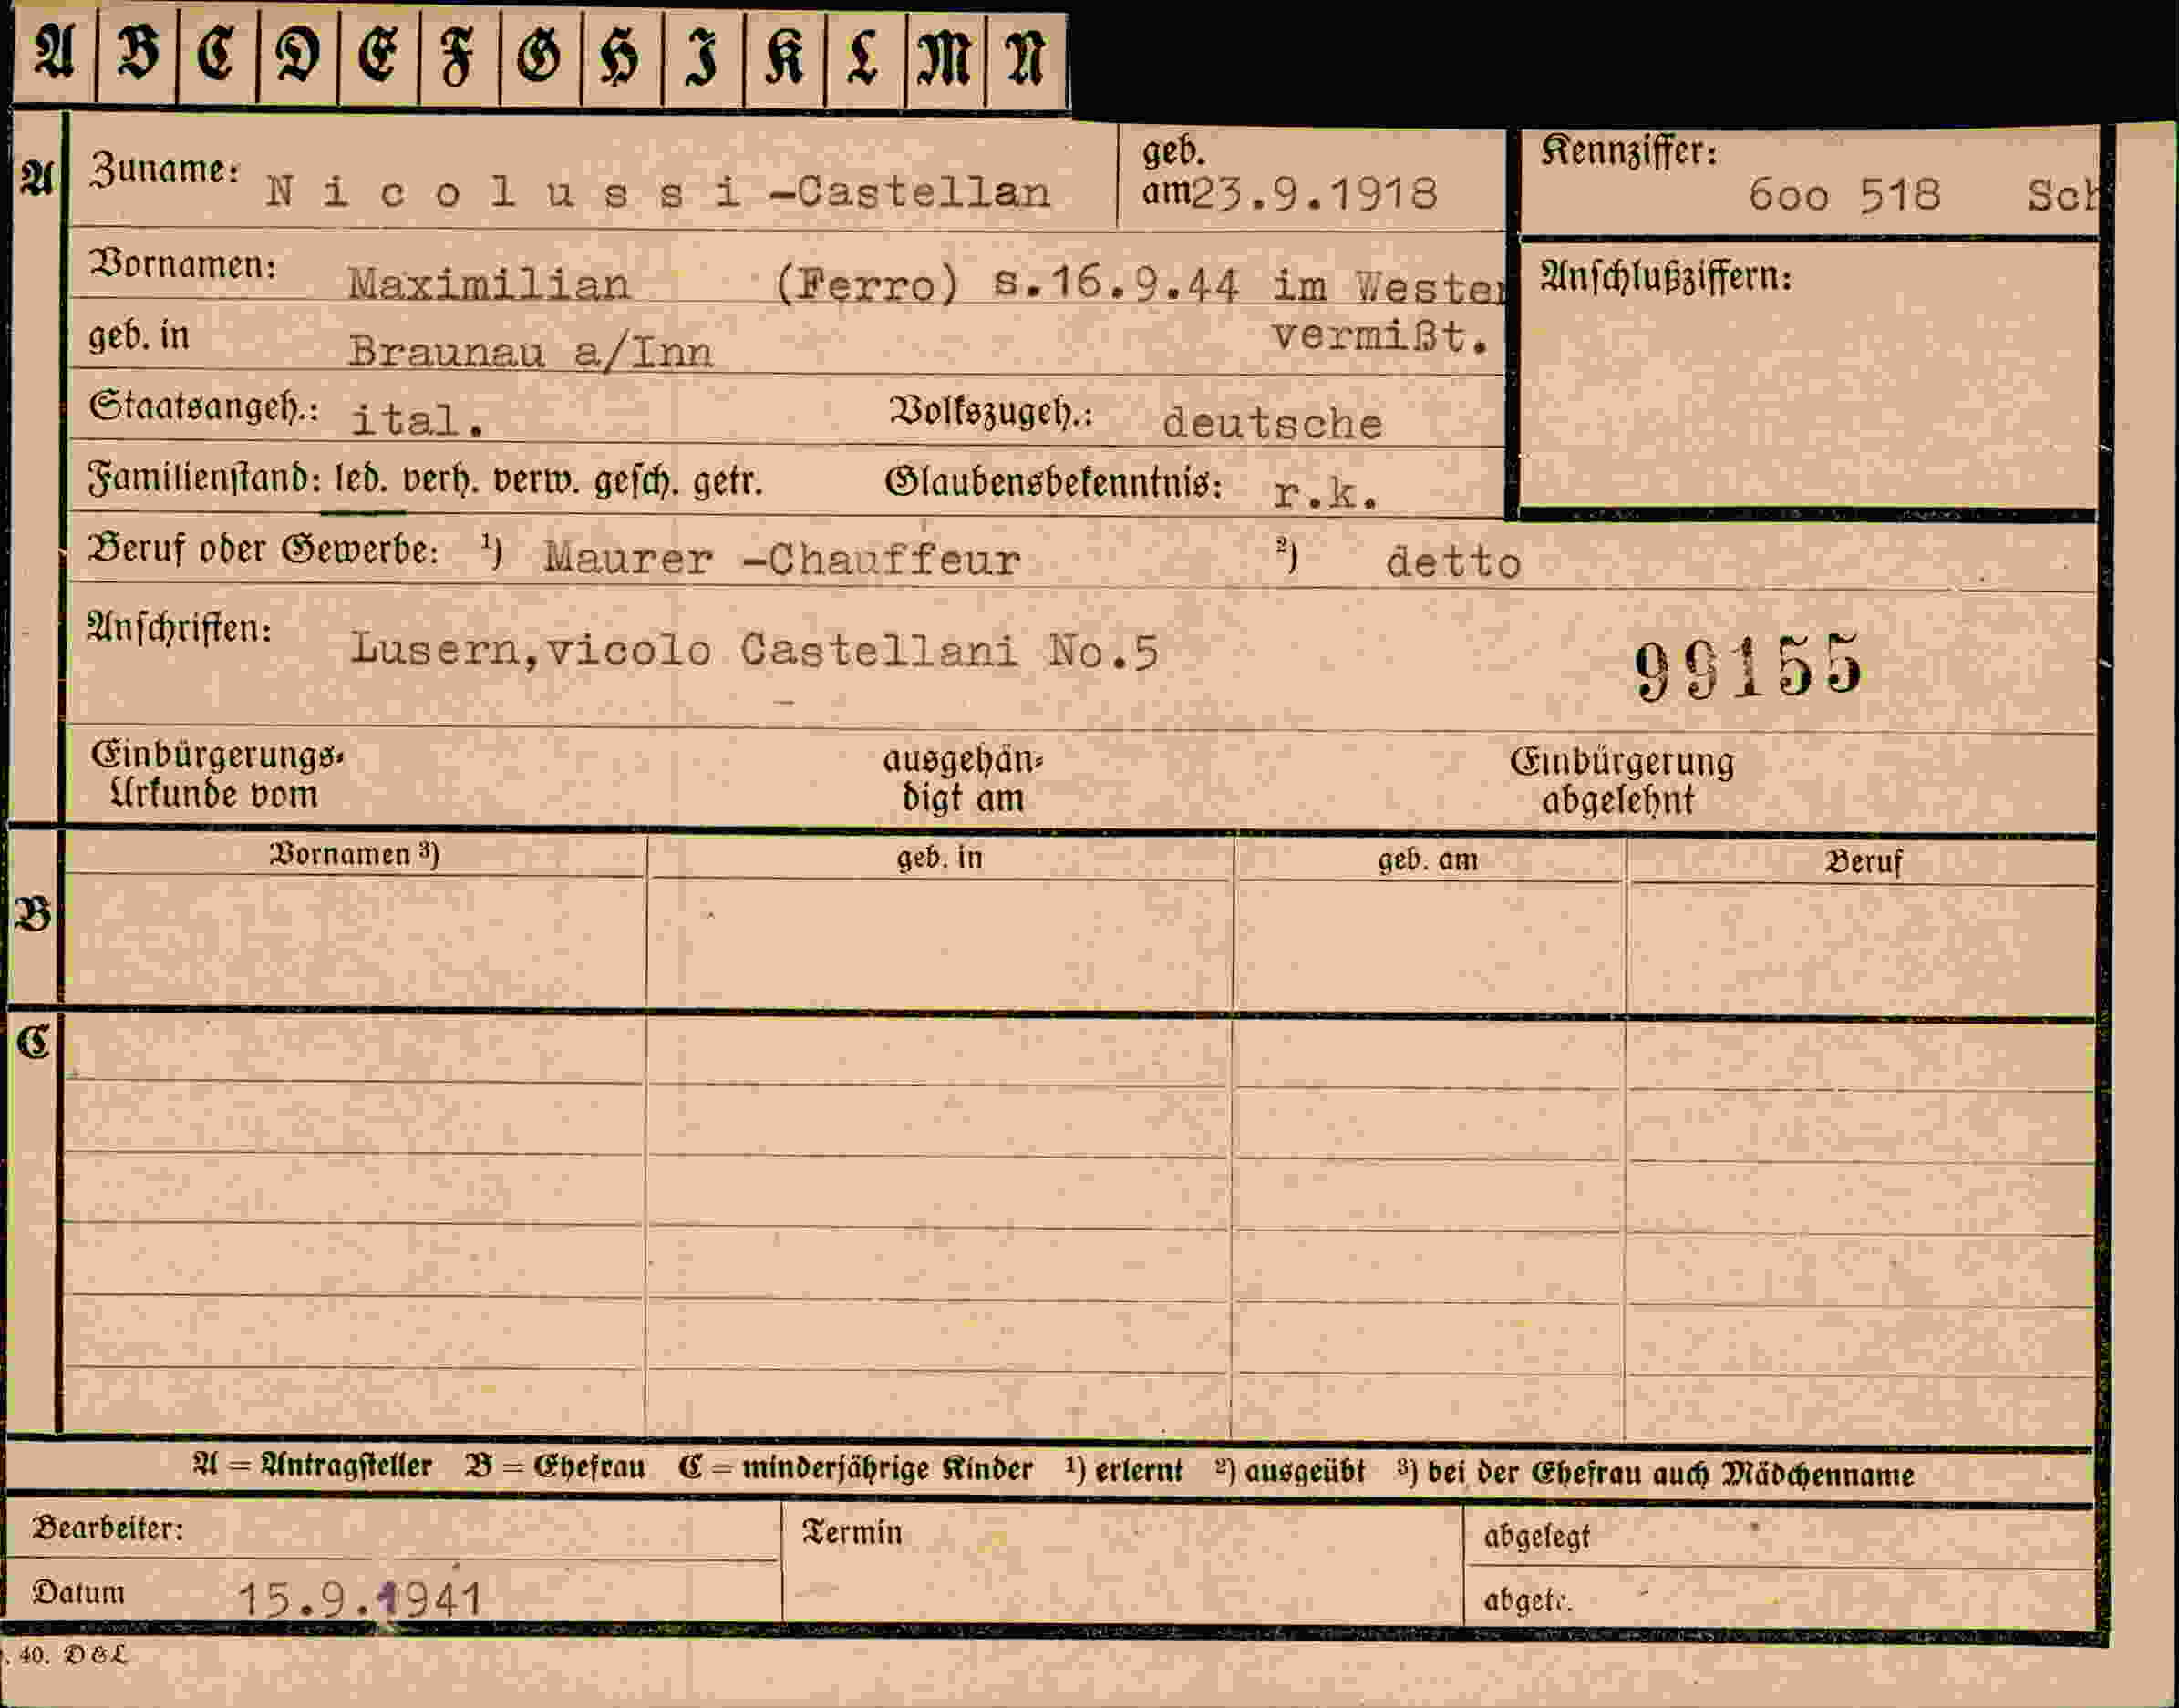Click the section B margin letter
The height and width of the screenshot is (1708, 2179).
(x=33, y=914)
